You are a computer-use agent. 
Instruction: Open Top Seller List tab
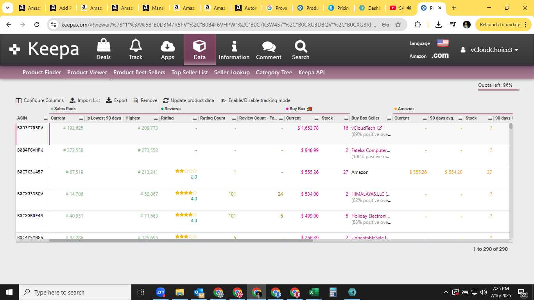(x=190, y=72)
